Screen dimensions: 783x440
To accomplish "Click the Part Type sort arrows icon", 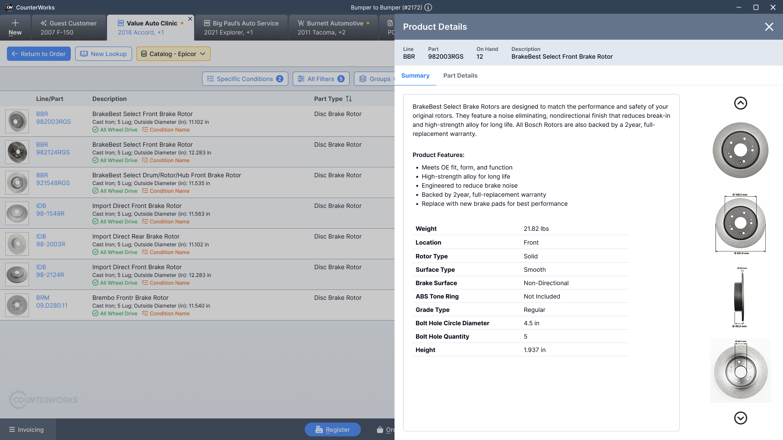I will click(349, 99).
